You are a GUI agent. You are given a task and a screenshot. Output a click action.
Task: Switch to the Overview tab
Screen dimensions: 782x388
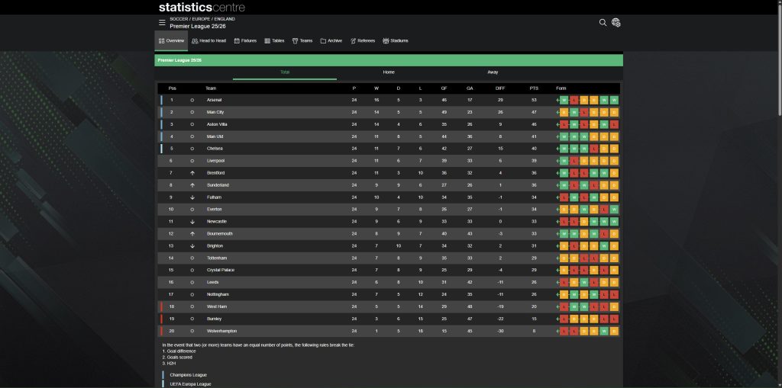171,41
